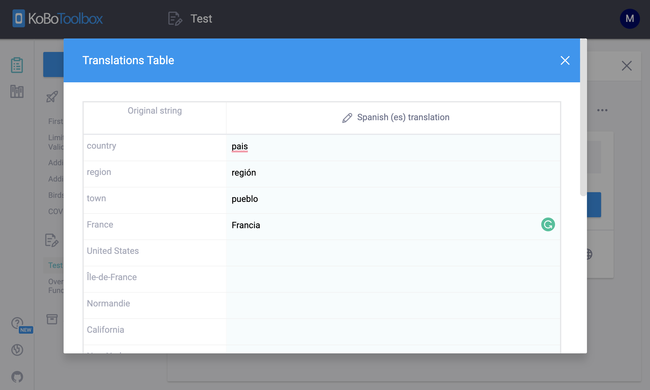This screenshot has width=650, height=390.
Task: Click the California translation cell
Action: (393, 331)
